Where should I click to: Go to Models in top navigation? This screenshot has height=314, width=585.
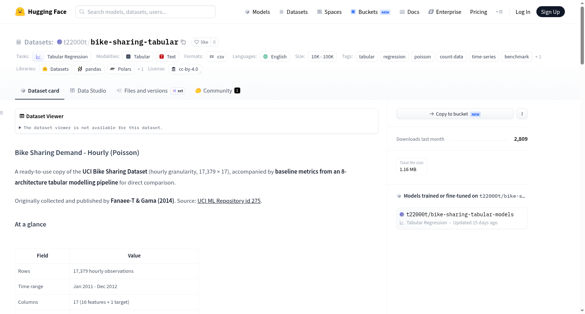click(x=257, y=12)
